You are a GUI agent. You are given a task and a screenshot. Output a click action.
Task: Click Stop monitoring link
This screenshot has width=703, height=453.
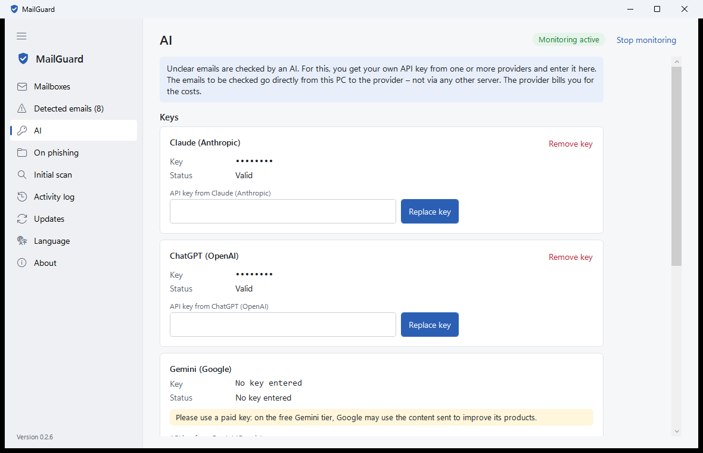coord(646,40)
